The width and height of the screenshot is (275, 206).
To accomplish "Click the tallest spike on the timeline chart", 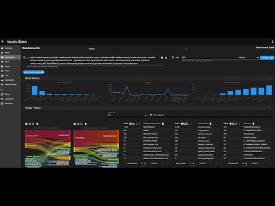I will pyautogui.click(x=127, y=86).
